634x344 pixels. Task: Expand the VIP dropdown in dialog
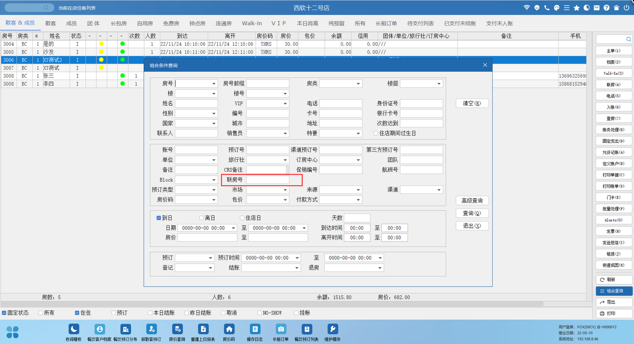[x=285, y=104]
